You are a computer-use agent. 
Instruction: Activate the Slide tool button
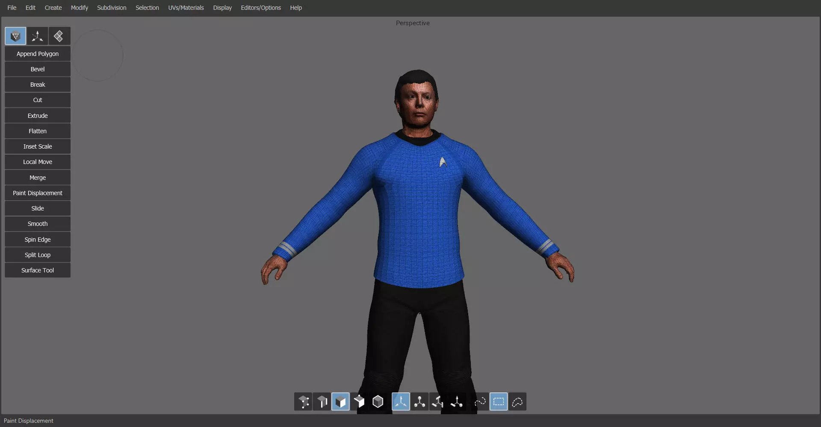coord(38,208)
